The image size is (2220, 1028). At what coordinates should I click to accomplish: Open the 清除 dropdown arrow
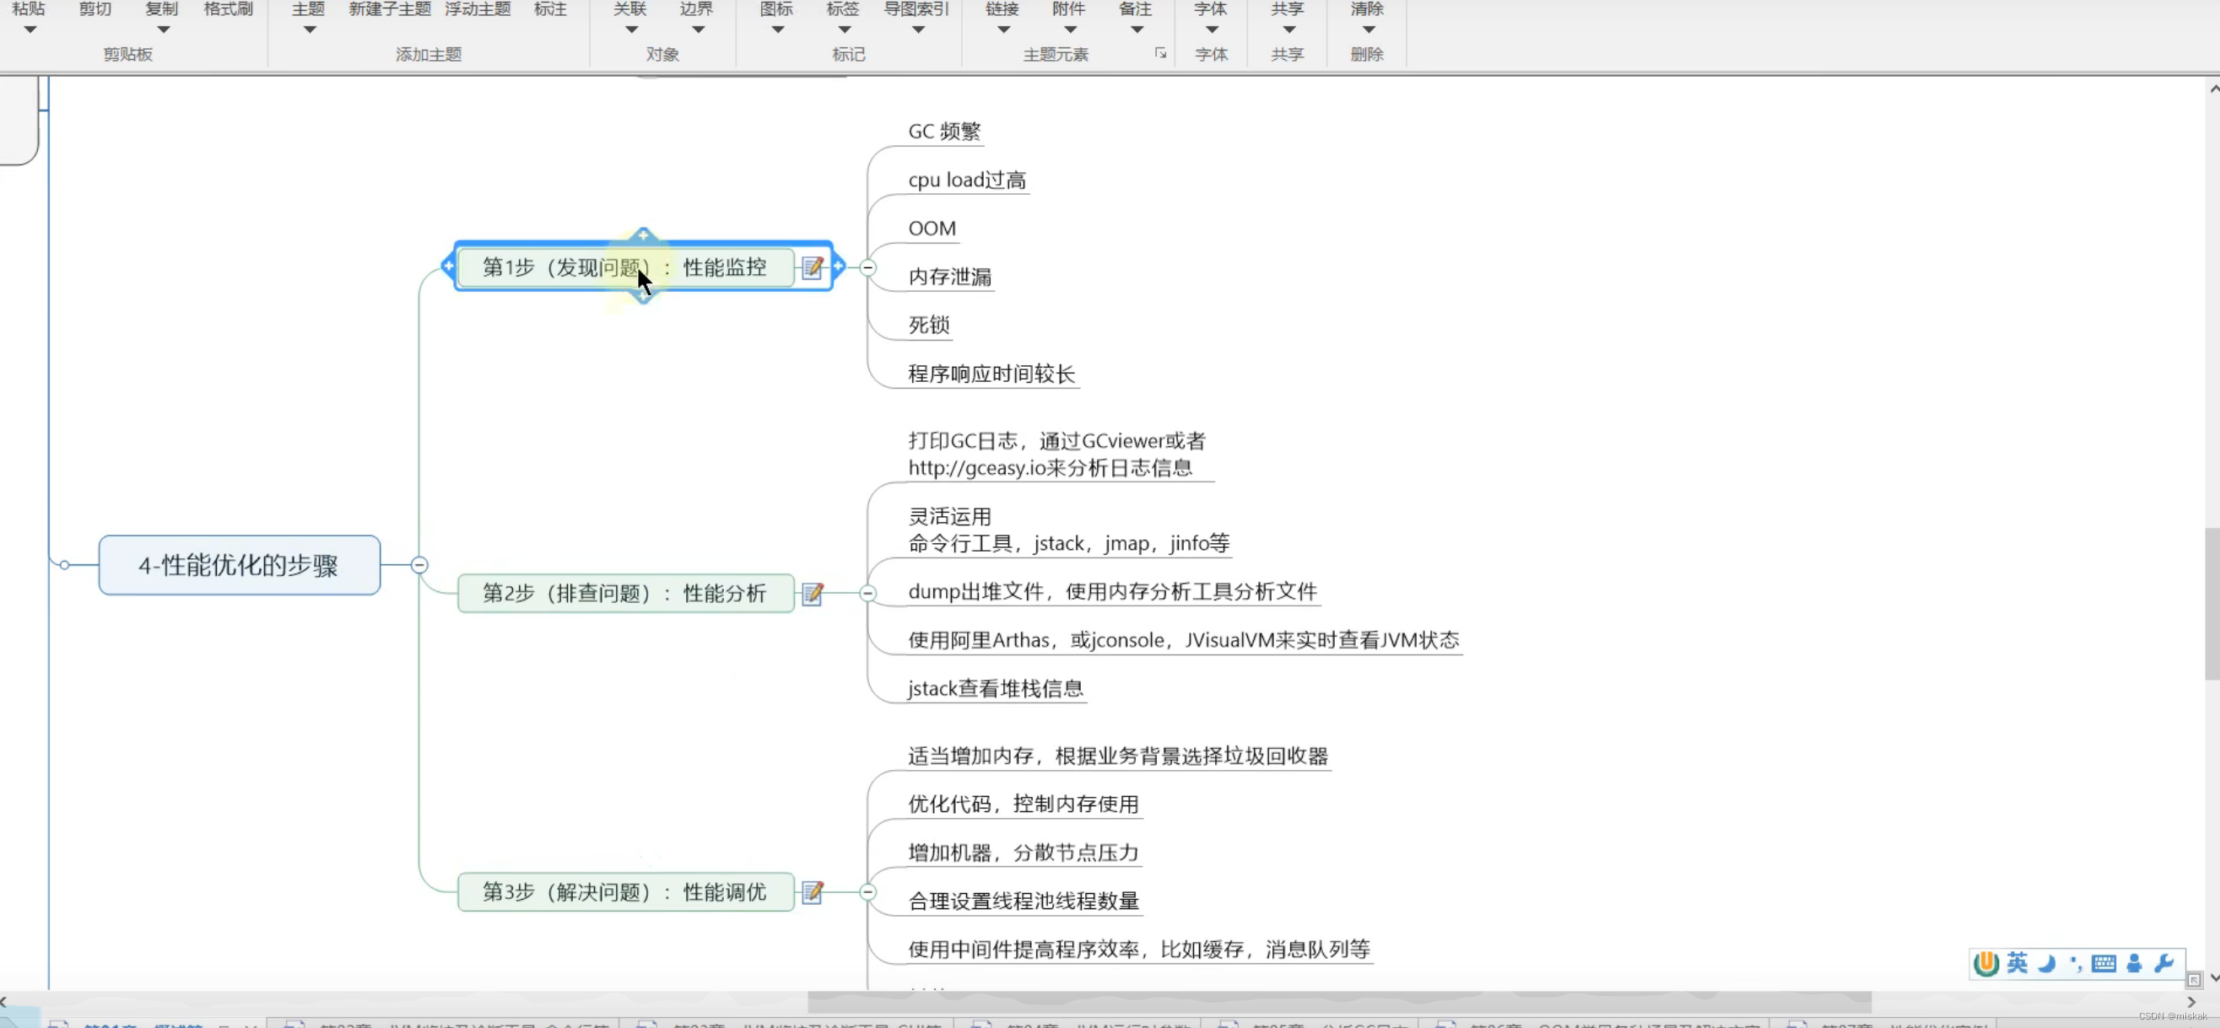pos(1368,30)
